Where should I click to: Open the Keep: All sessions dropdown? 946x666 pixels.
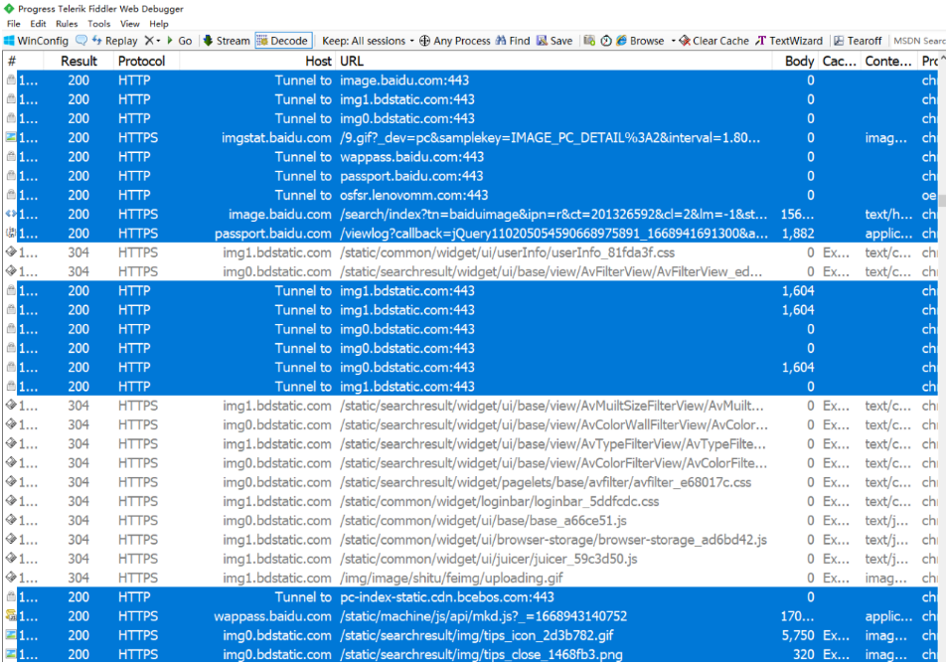368,41
